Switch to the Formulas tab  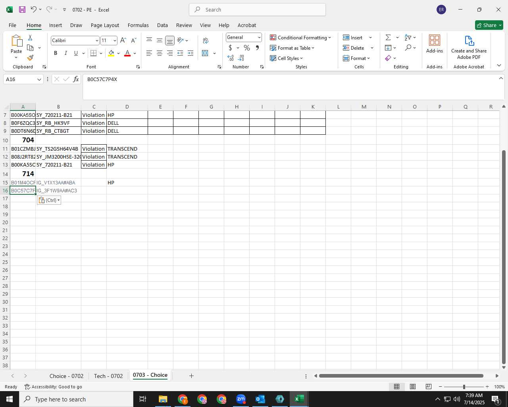click(x=138, y=25)
